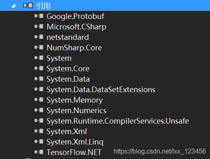Select the netstandard reference
Screen dimensions: 210x159
(68, 37)
